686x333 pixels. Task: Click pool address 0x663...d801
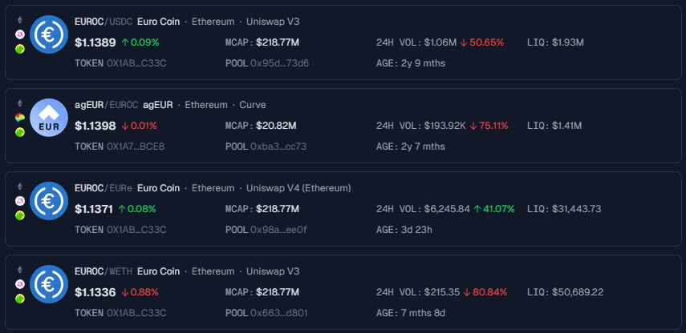279,313
